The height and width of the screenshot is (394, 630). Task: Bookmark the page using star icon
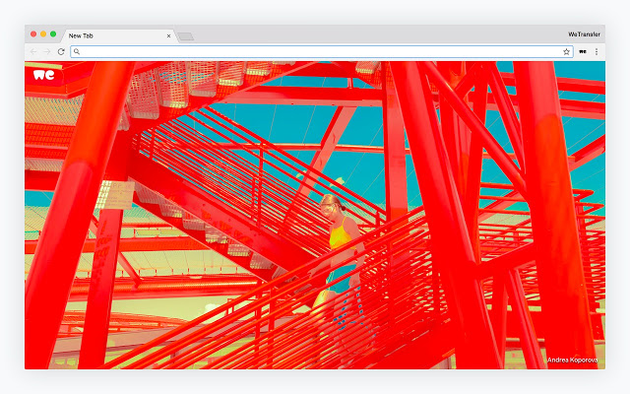coord(567,51)
